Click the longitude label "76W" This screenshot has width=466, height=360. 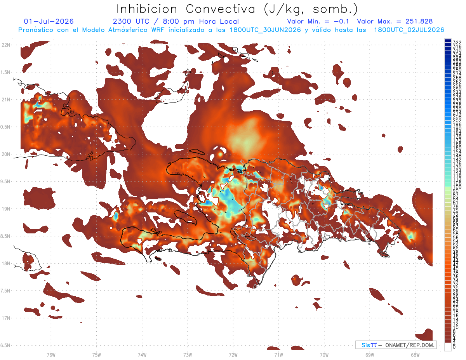click(x=51, y=355)
